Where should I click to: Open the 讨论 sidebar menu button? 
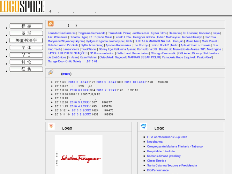tap(26, 62)
